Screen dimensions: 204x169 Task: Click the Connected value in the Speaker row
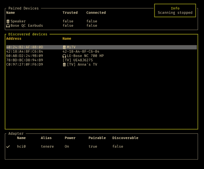92,21
